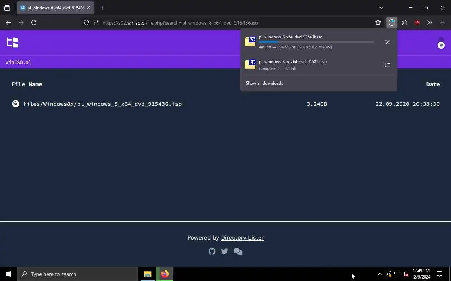The image size is (451, 281).
Task: Open a new browser tab
Action: (102, 8)
